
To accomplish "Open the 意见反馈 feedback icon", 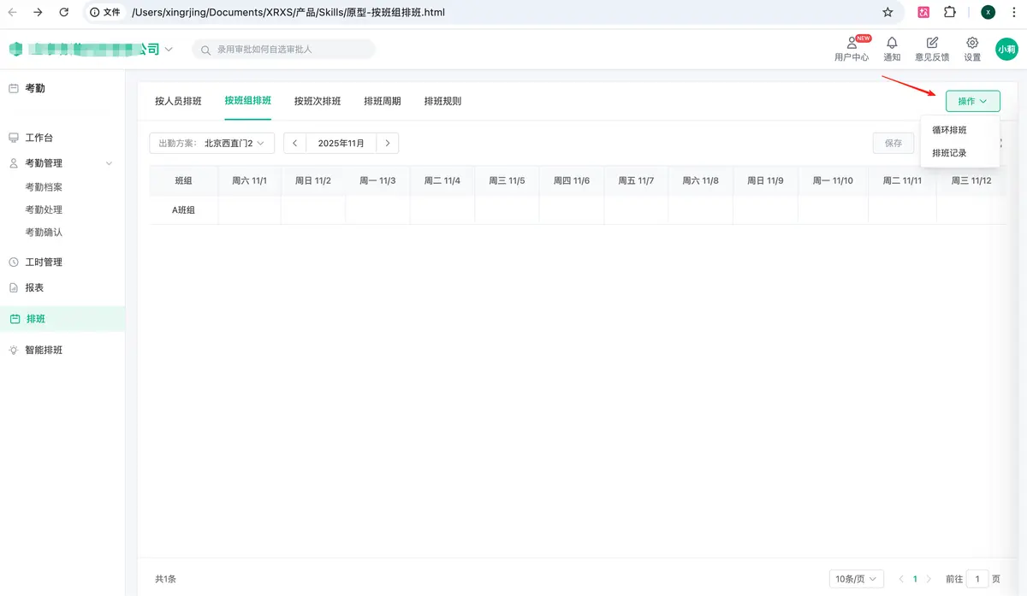I will (x=932, y=43).
